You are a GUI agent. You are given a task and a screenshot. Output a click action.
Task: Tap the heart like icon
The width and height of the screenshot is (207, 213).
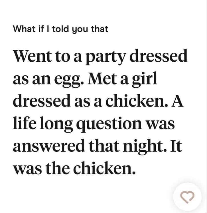coord(187,197)
